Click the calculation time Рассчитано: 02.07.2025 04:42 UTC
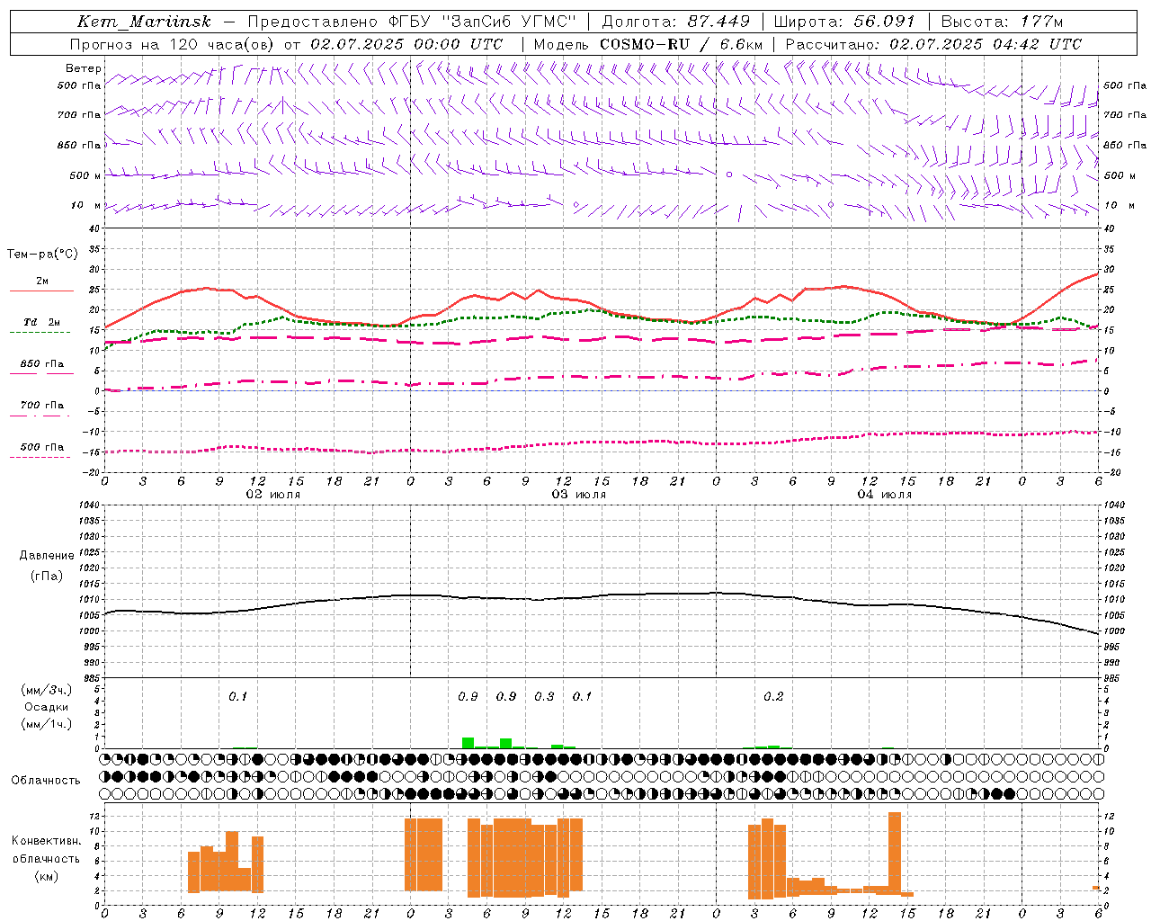Screen dimensions: 1151x921 (933, 44)
